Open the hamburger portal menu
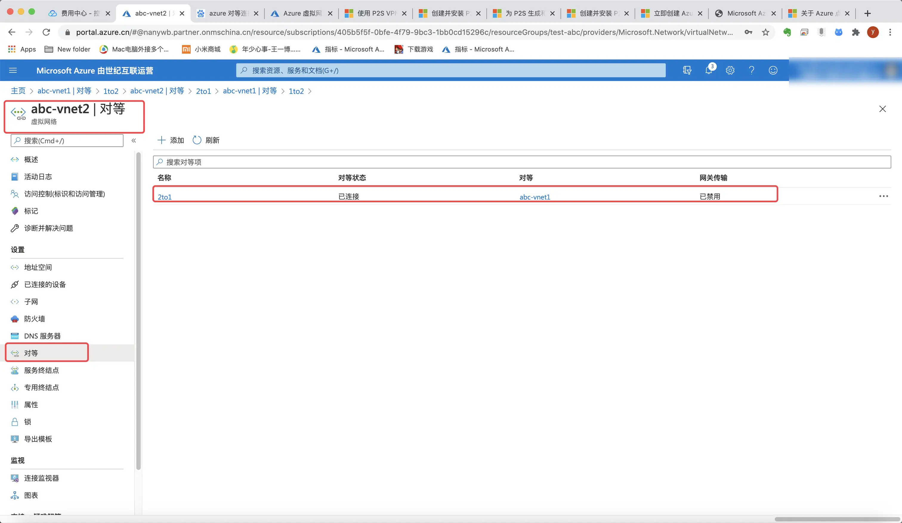Screen dimensions: 902x523 pyautogui.click(x=13, y=70)
